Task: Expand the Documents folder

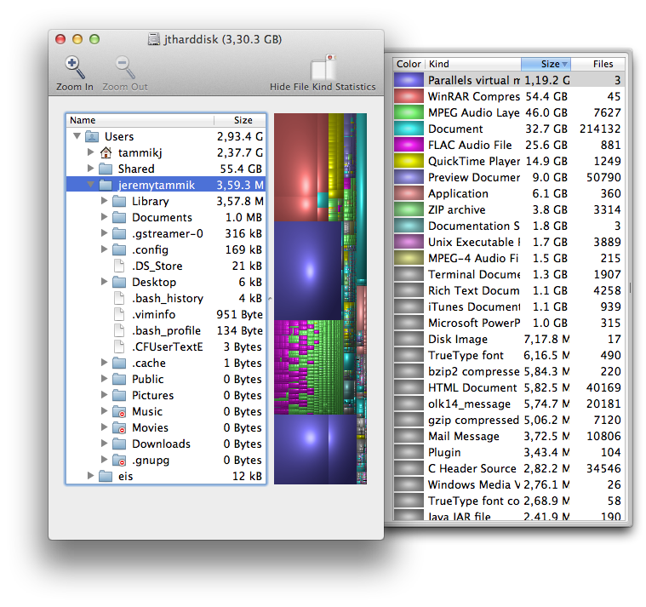Action: pyautogui.click(x=104, y=217)
